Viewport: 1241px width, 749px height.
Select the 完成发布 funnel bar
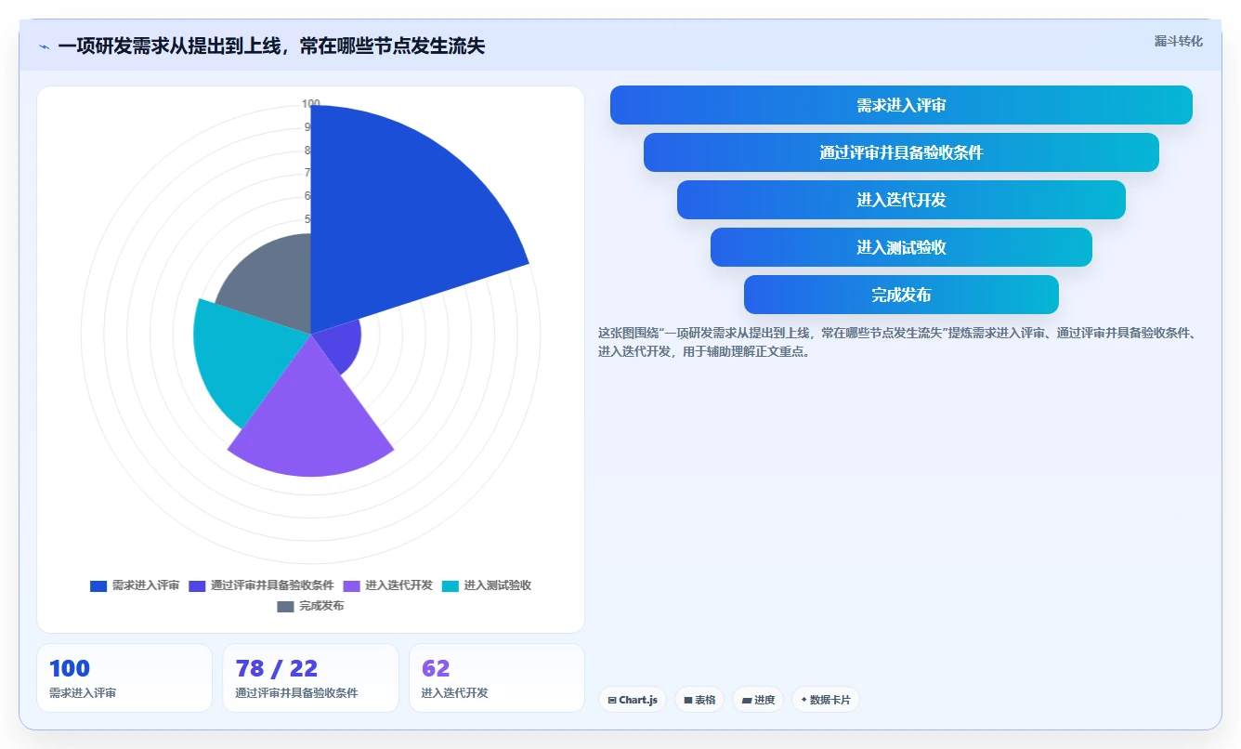901,295
